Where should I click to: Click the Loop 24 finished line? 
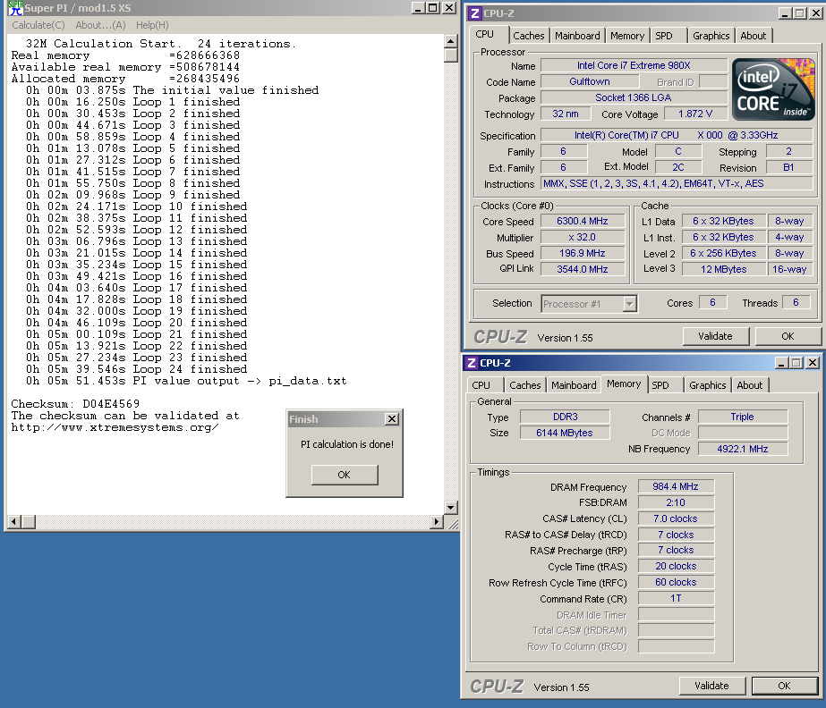coord(136,369)
